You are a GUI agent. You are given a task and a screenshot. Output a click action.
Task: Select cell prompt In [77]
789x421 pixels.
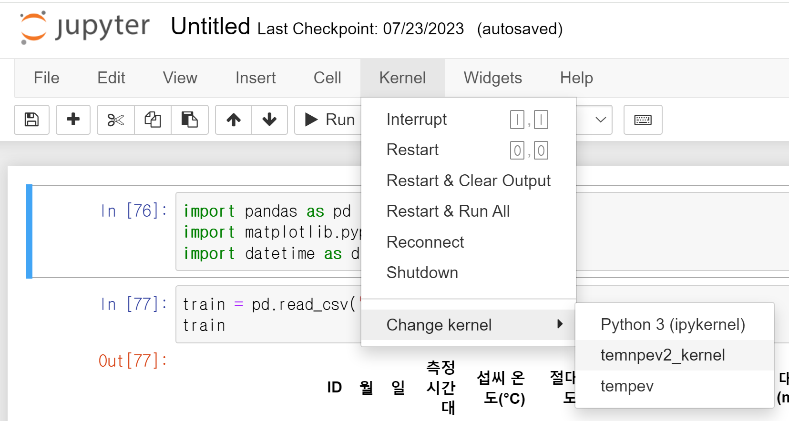point(134,304)
